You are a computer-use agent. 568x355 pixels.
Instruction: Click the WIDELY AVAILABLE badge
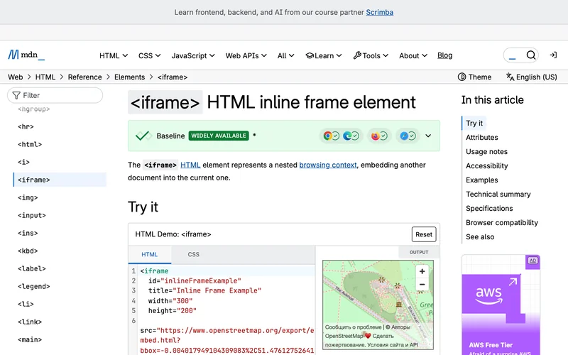[219, 136]
